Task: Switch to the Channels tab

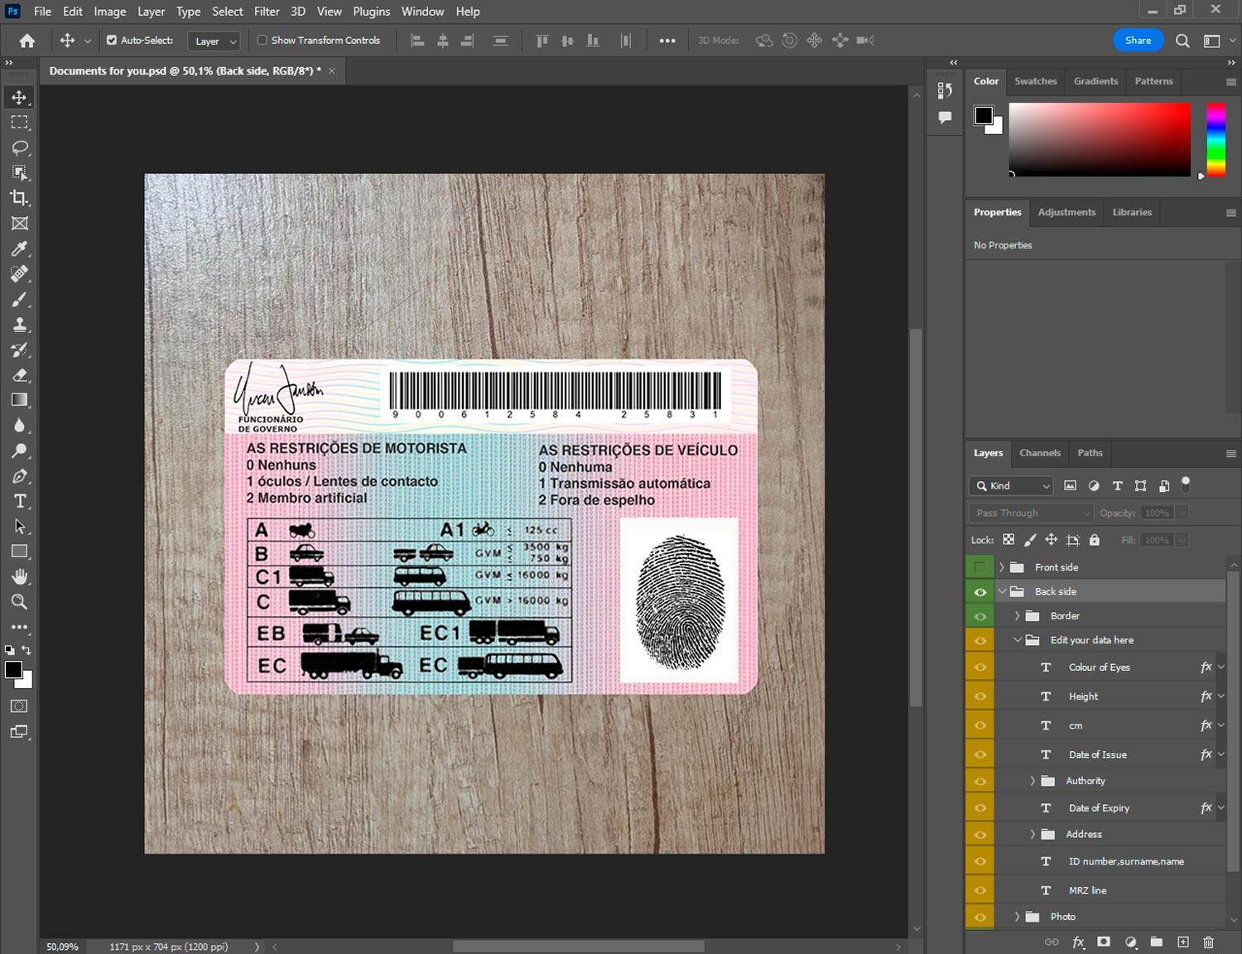Action: pos(1039,453)
